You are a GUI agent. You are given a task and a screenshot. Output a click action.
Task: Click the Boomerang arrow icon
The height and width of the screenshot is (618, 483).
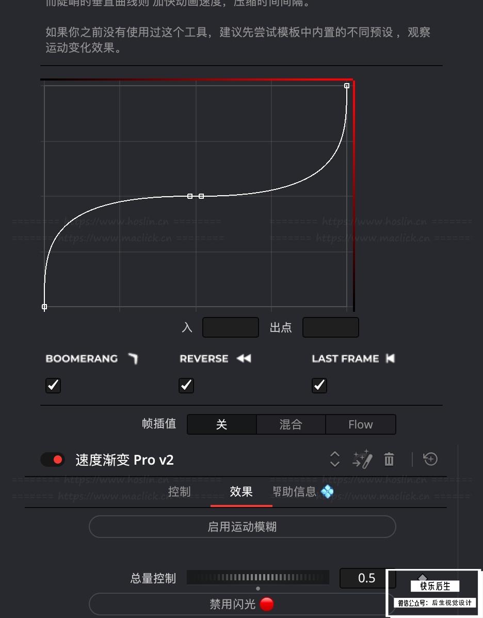[133, 359]
